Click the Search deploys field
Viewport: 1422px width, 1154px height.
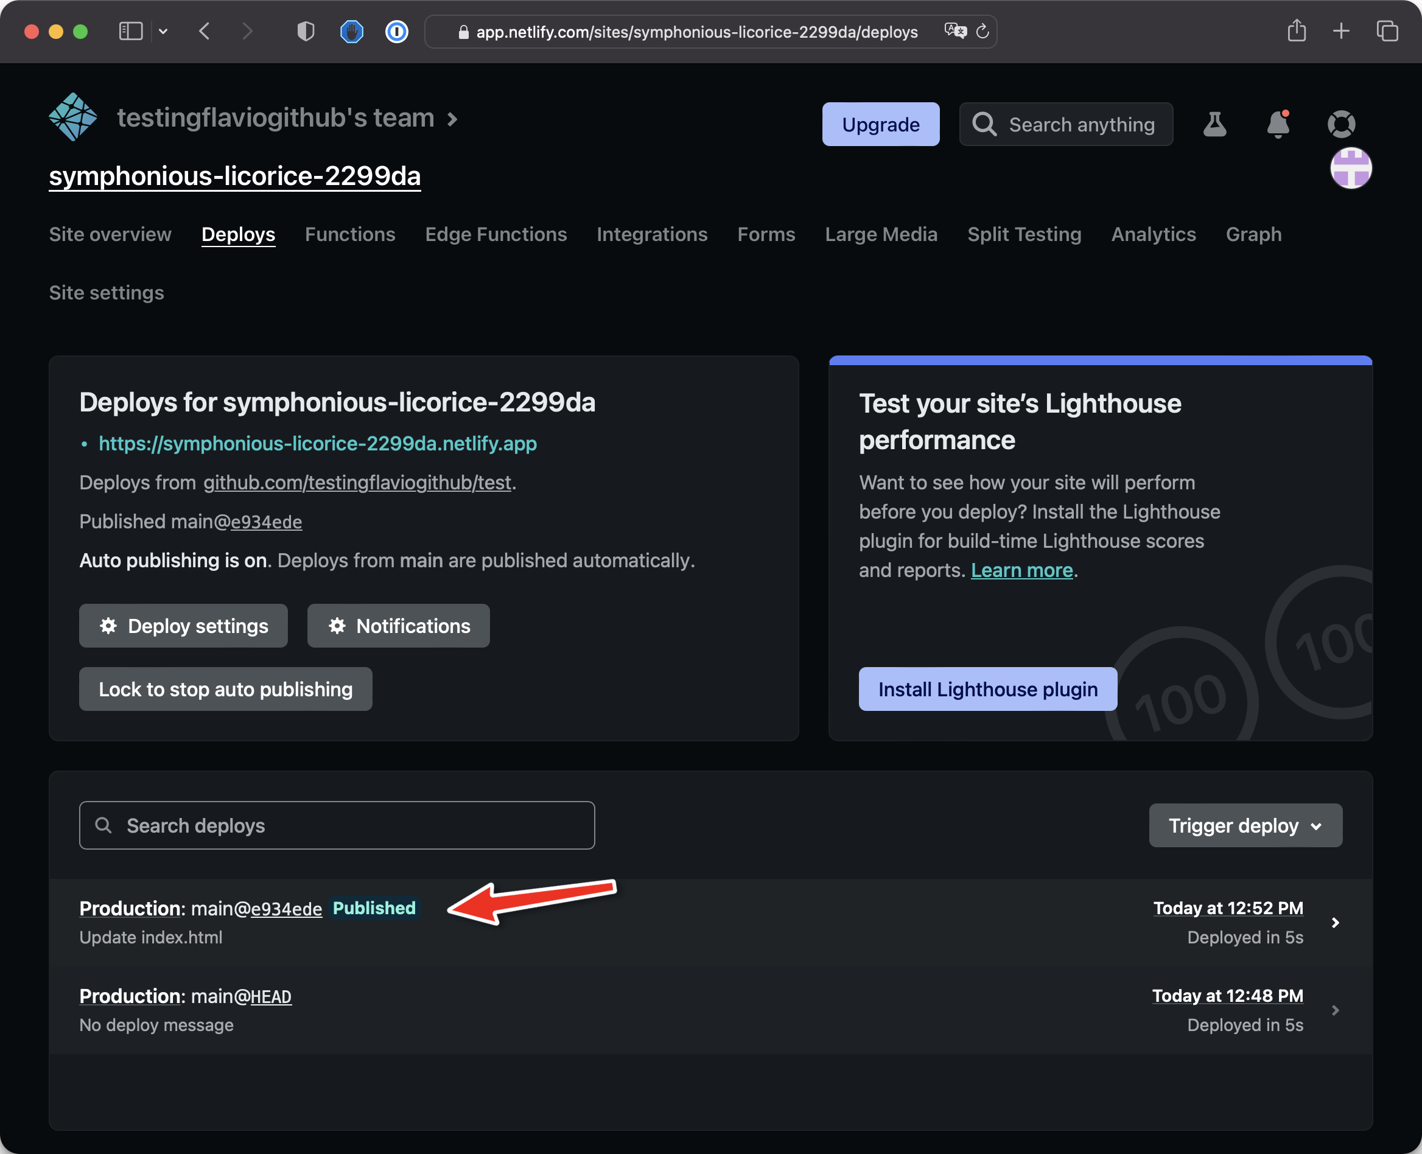[337, 825]
